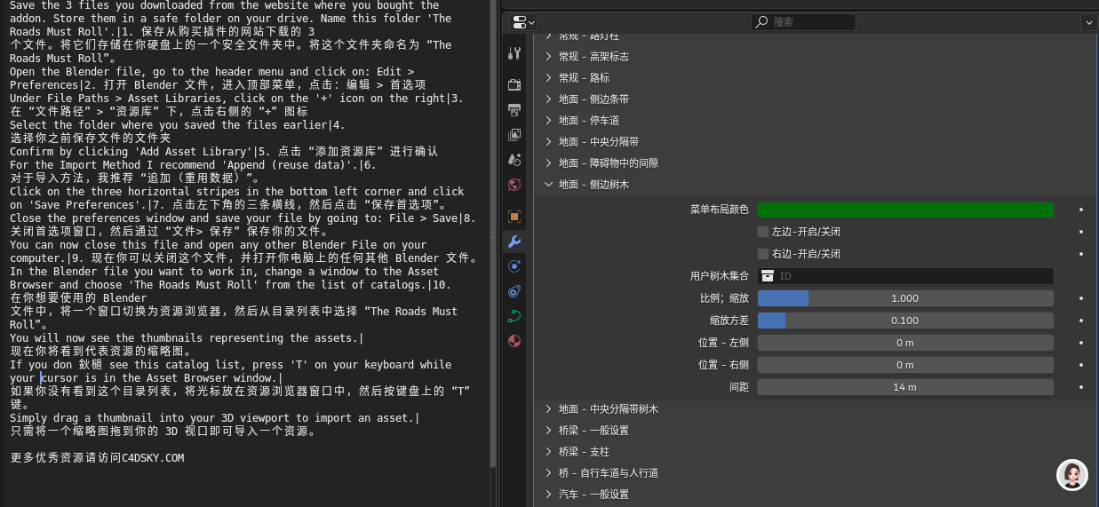This screenshot has width=1099, height=507.
Task: Click the collection icon in 用户树木集合 field
Action: tap(768, 276)
